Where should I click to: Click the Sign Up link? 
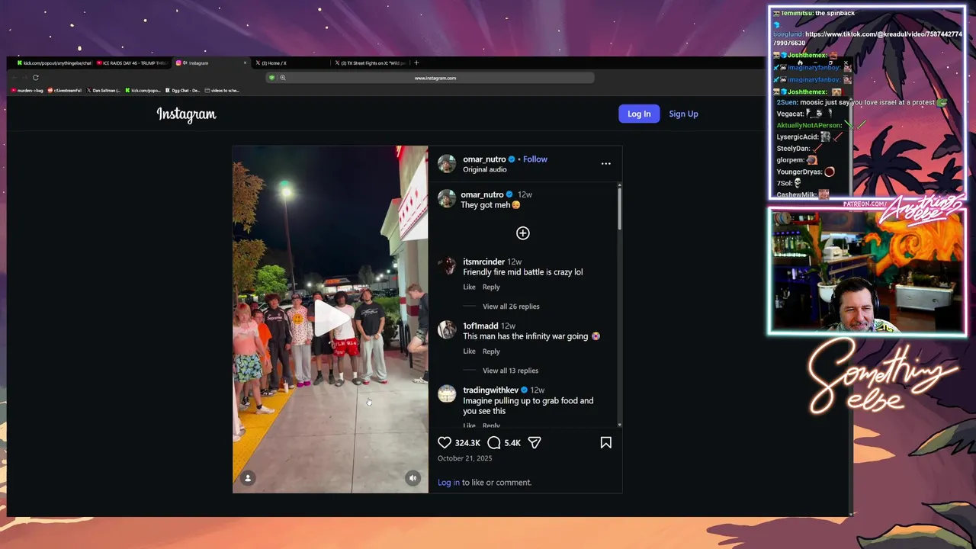click(x=683, y=114)
